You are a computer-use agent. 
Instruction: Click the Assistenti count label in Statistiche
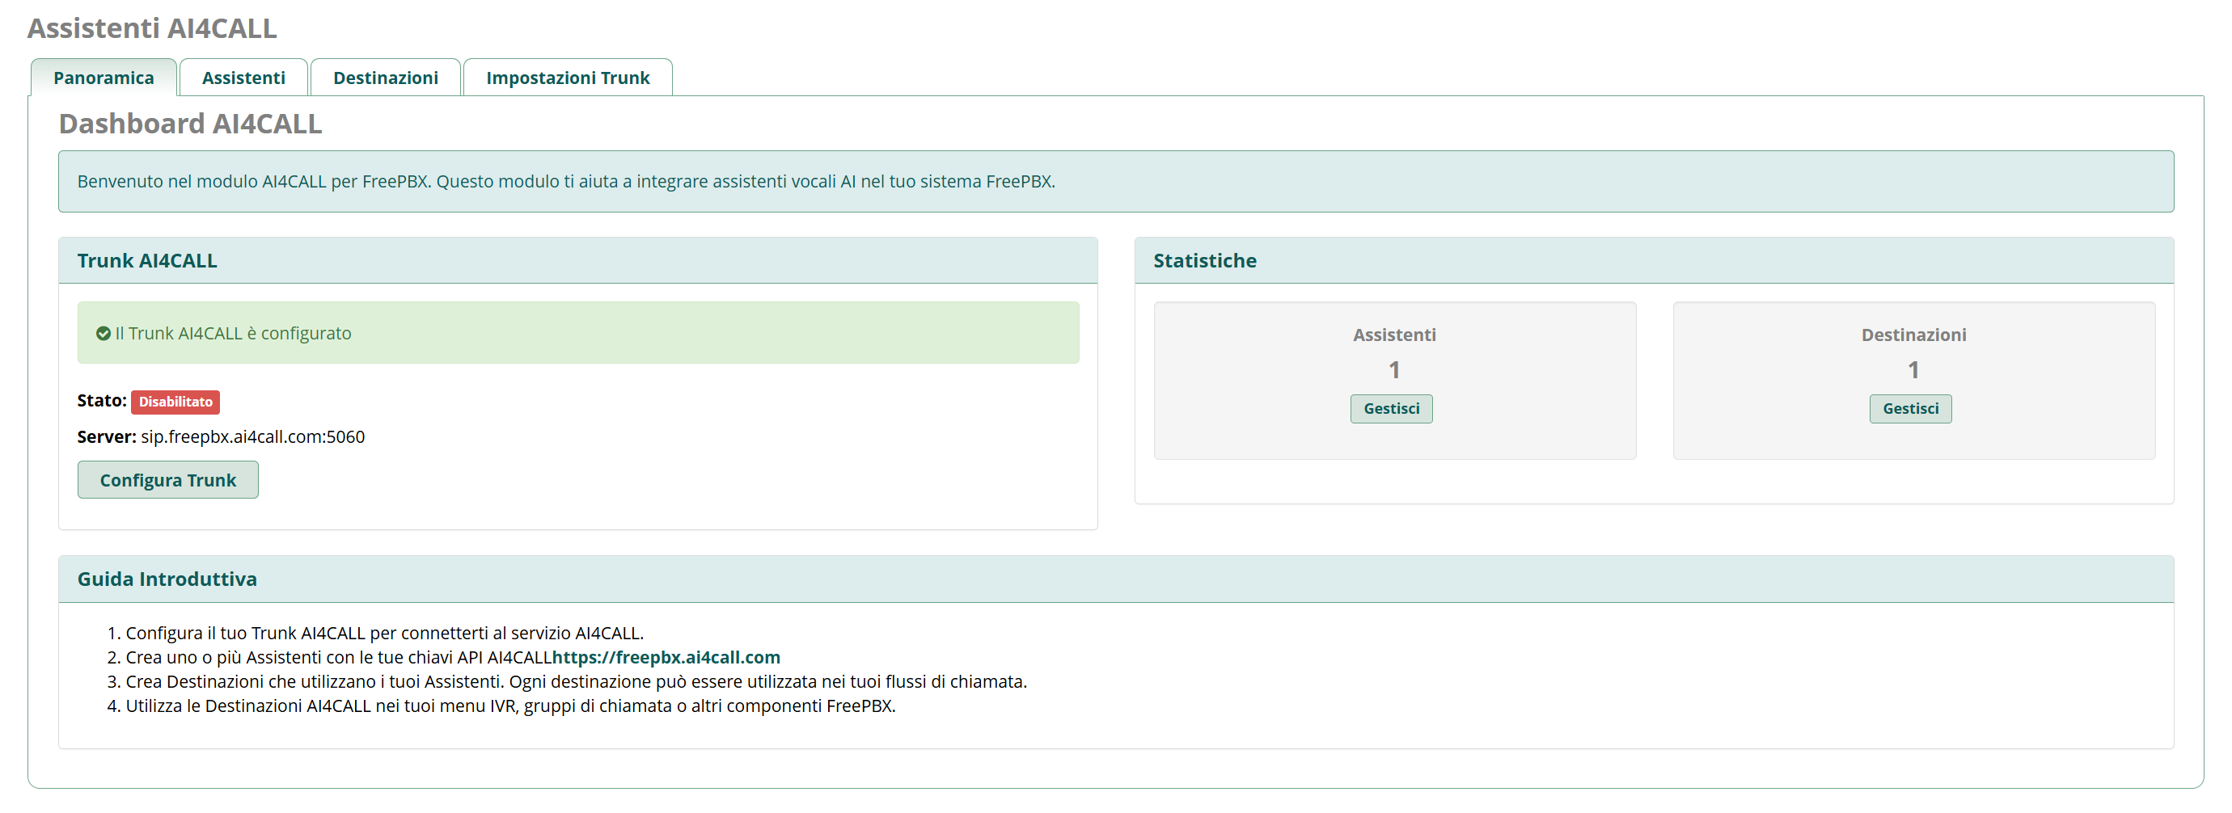[1394, 335]
